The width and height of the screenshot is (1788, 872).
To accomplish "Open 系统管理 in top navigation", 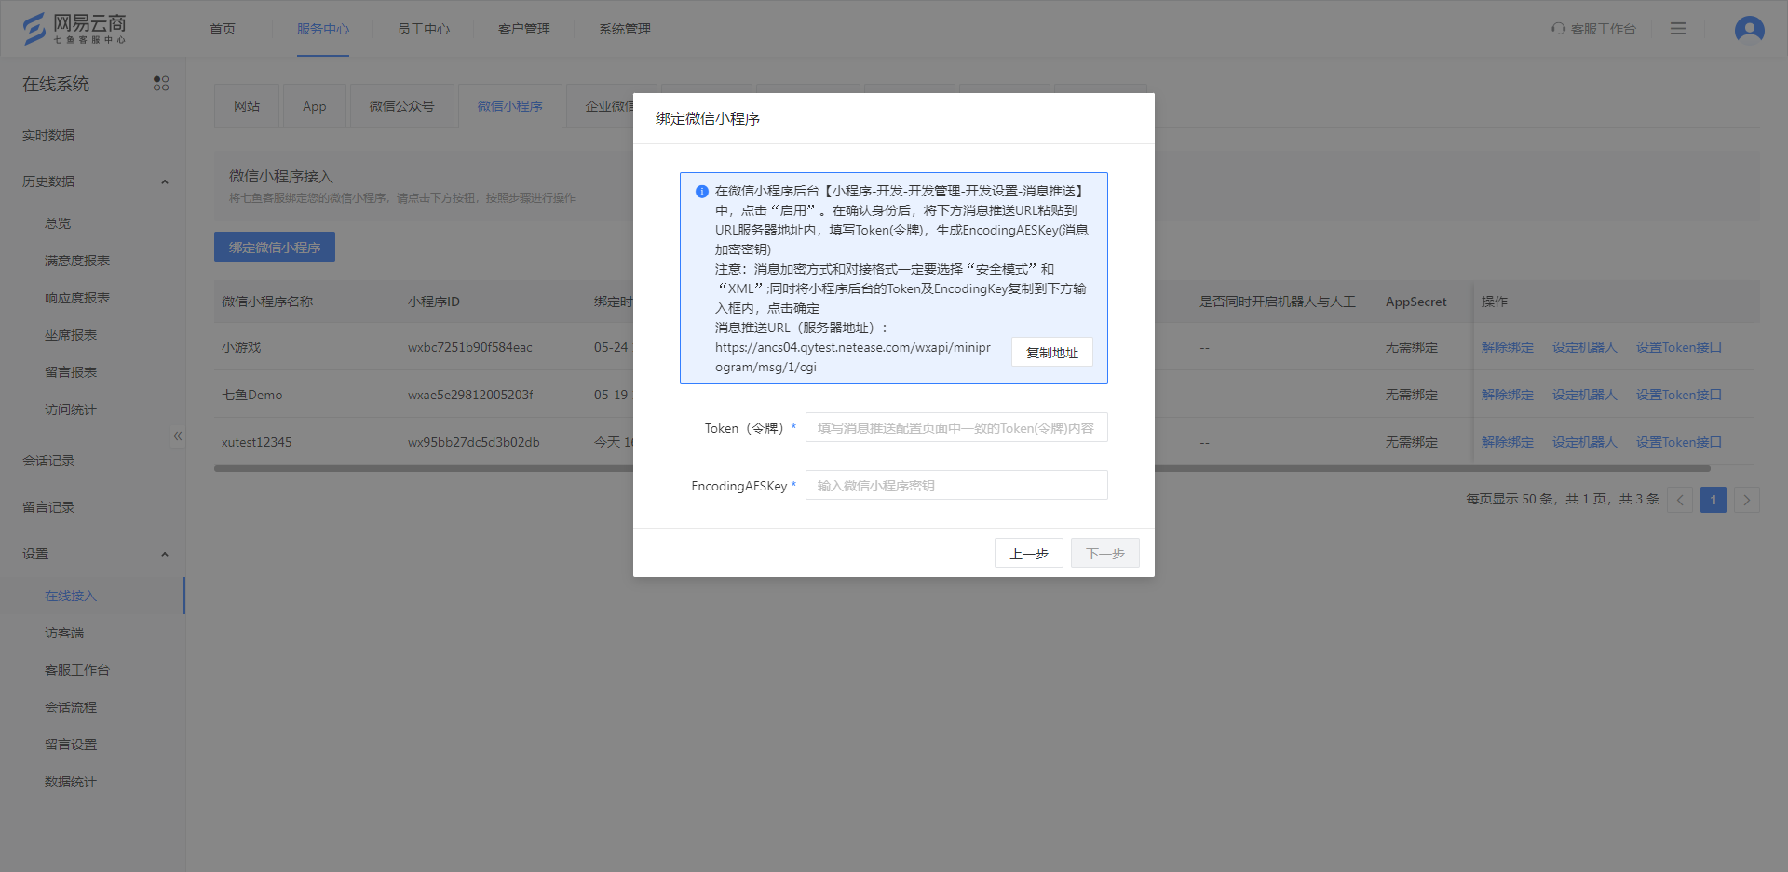I will [625, 29].
